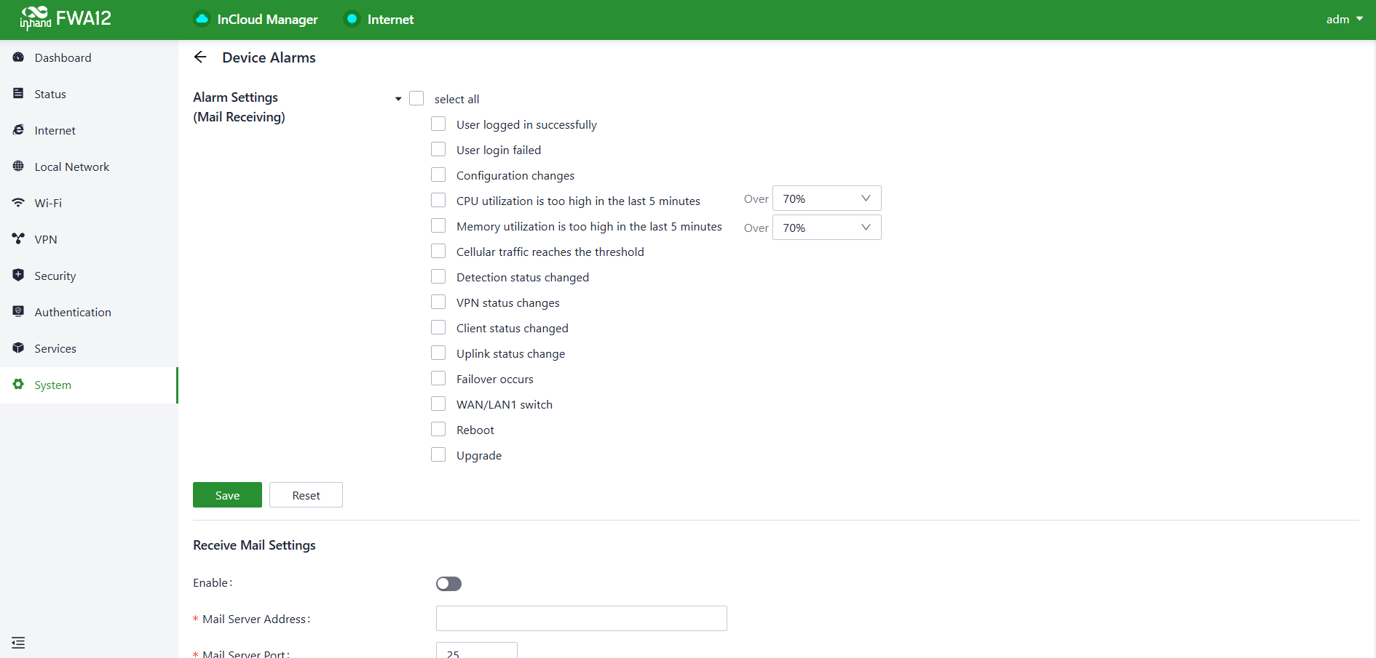Open the Status menu item
The width and height of the screenshot is (1376, 658).
tap(50, 94)
